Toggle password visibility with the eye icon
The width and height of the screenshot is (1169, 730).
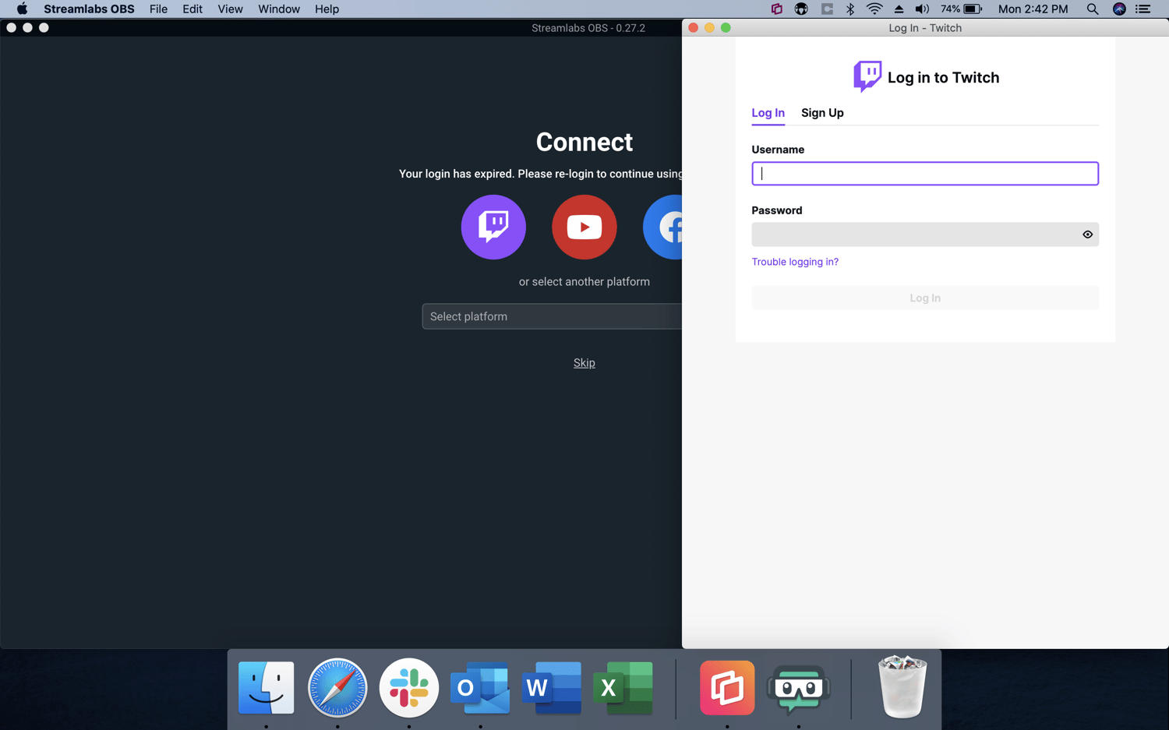point(1087,234)
